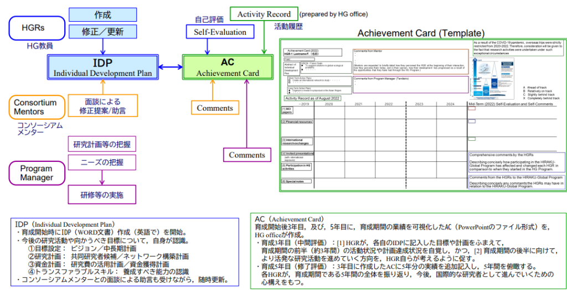Screen dimensions: 567x290
Task: Click the 研修等の実施 box
Action: click(101, 195)
